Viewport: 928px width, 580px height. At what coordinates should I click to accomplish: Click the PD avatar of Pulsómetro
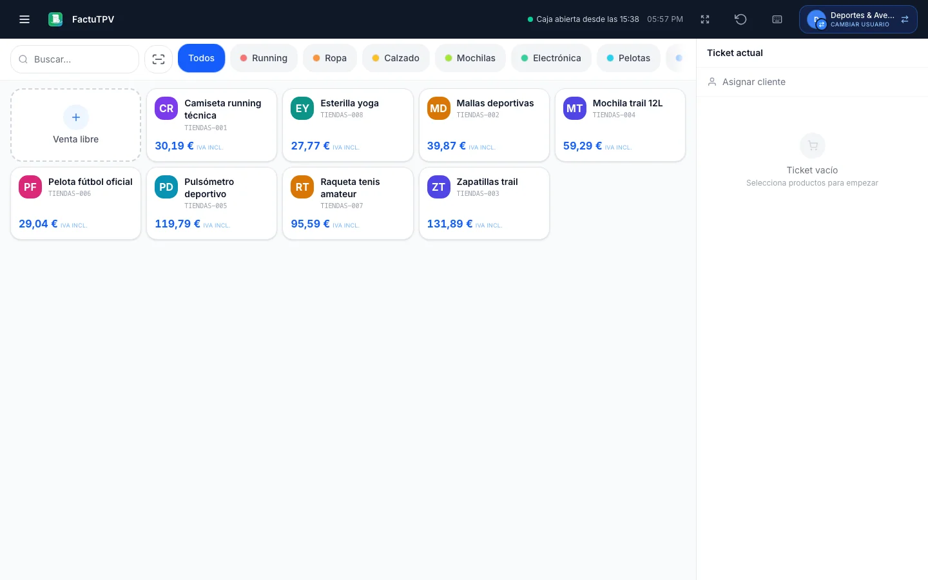[x=166, y=187]
